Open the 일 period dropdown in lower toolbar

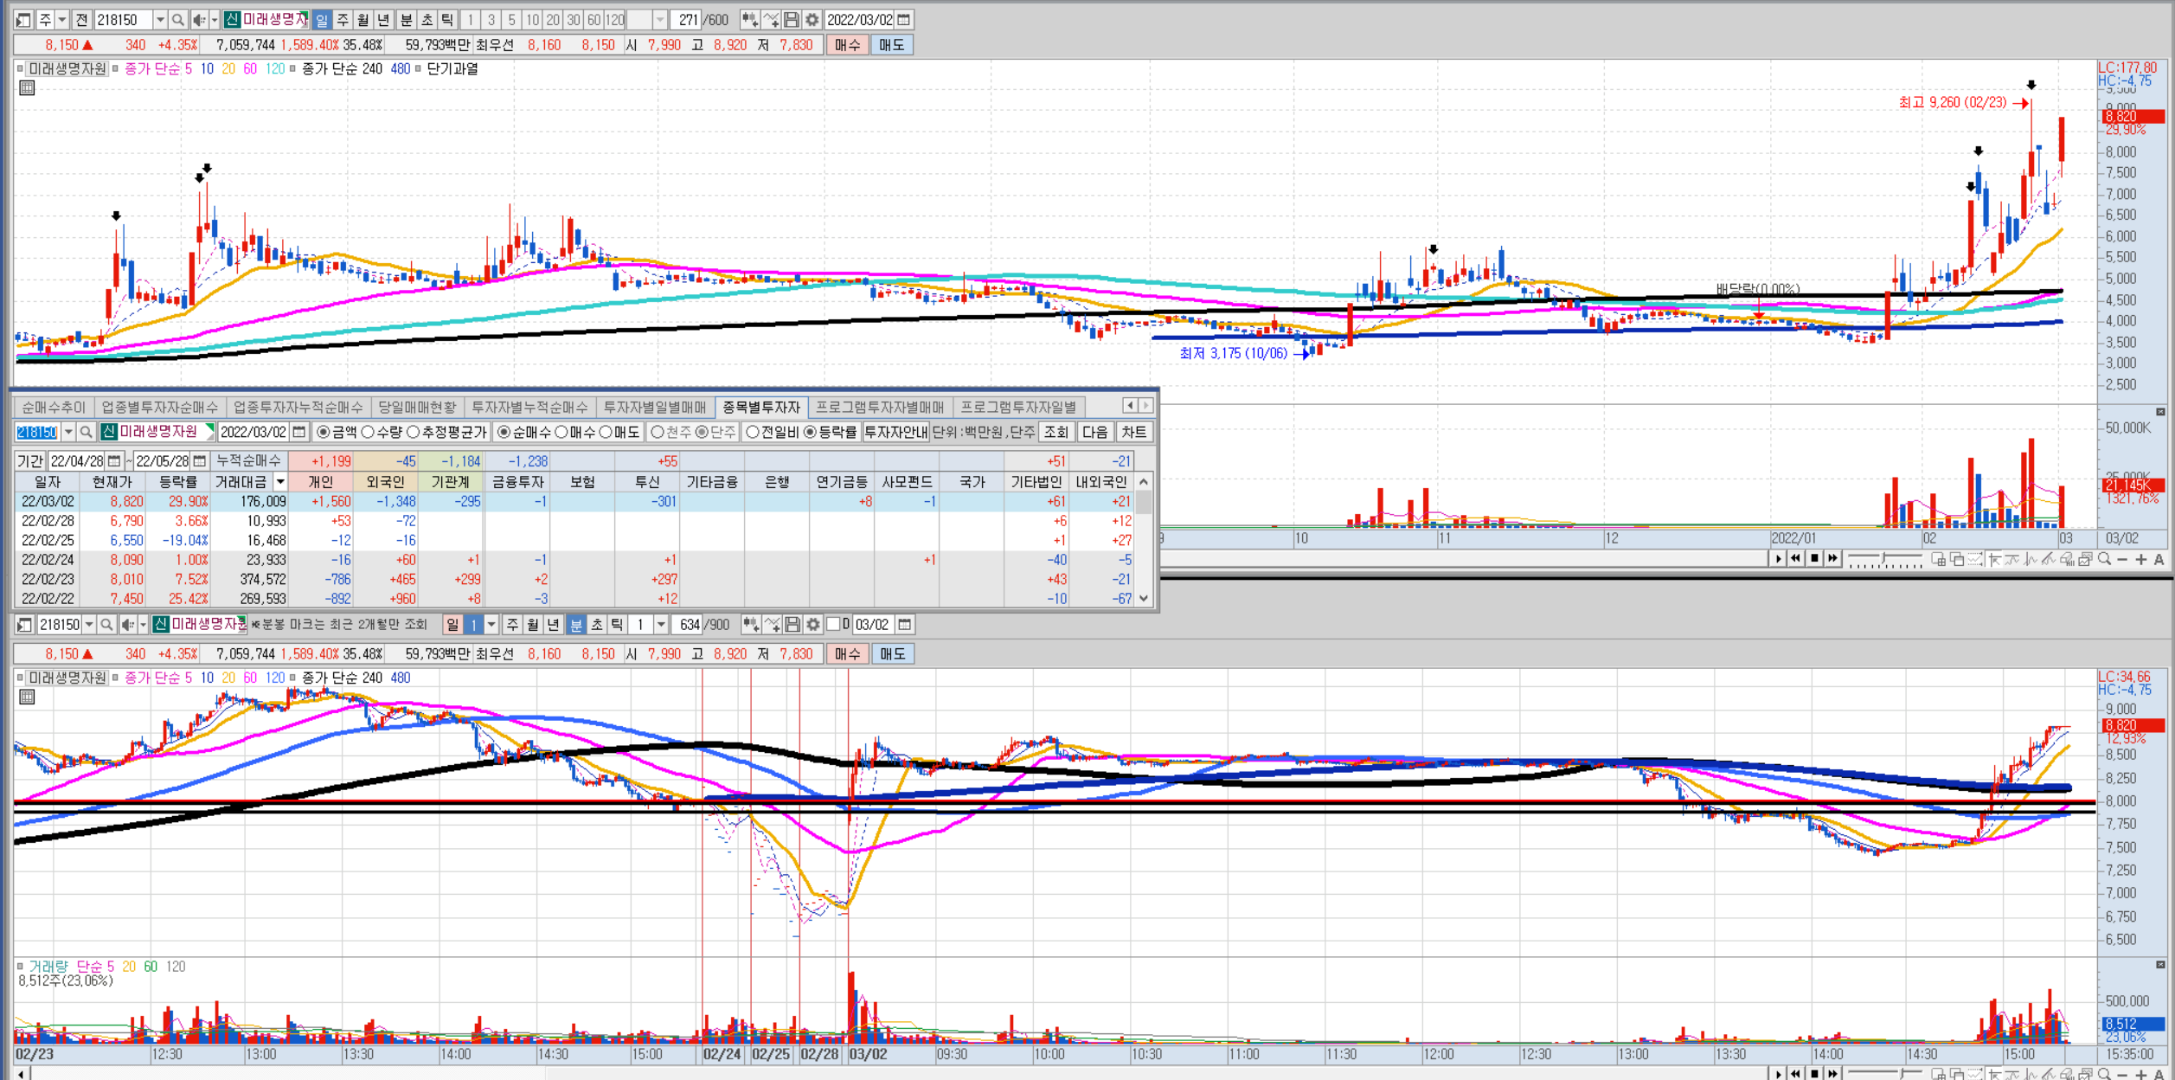pyautogui.click(x=491, y=624)
